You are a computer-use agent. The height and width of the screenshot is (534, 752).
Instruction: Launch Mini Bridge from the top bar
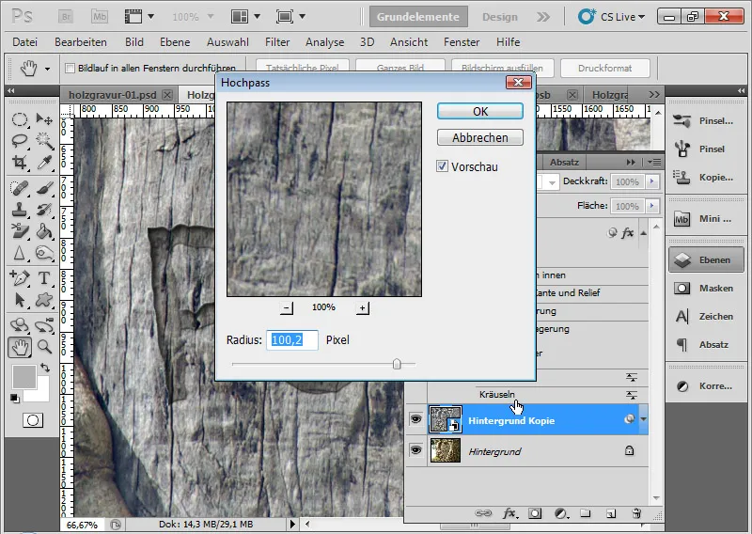(100, 17)
